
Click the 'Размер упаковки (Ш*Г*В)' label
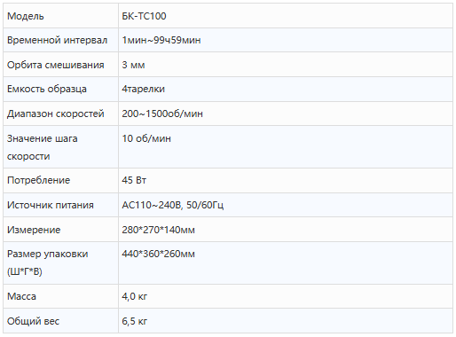(48, 263)
